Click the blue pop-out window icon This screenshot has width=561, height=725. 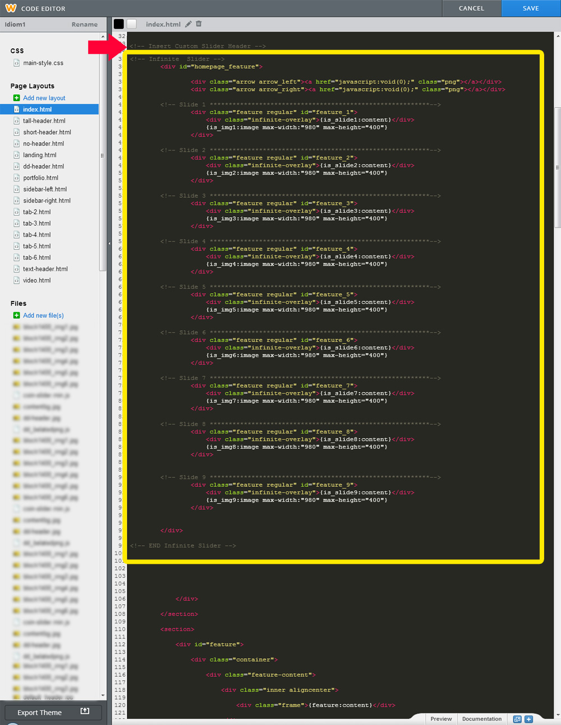pos(517,719)
